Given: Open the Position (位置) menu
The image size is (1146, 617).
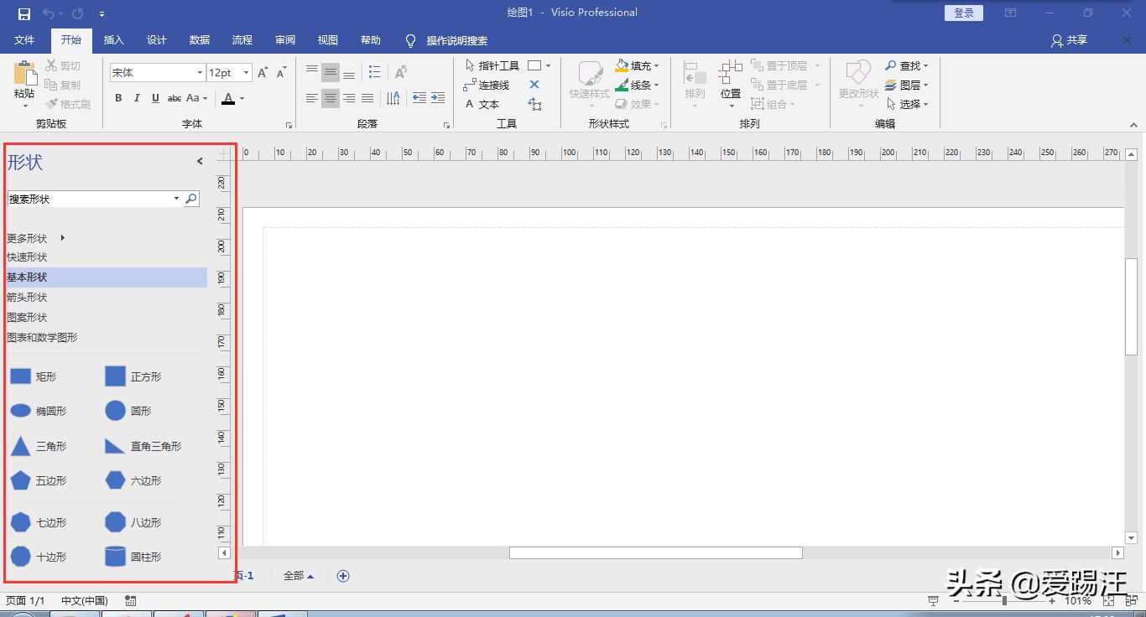Looking at the screenshot, I should [x=731, y=84].
